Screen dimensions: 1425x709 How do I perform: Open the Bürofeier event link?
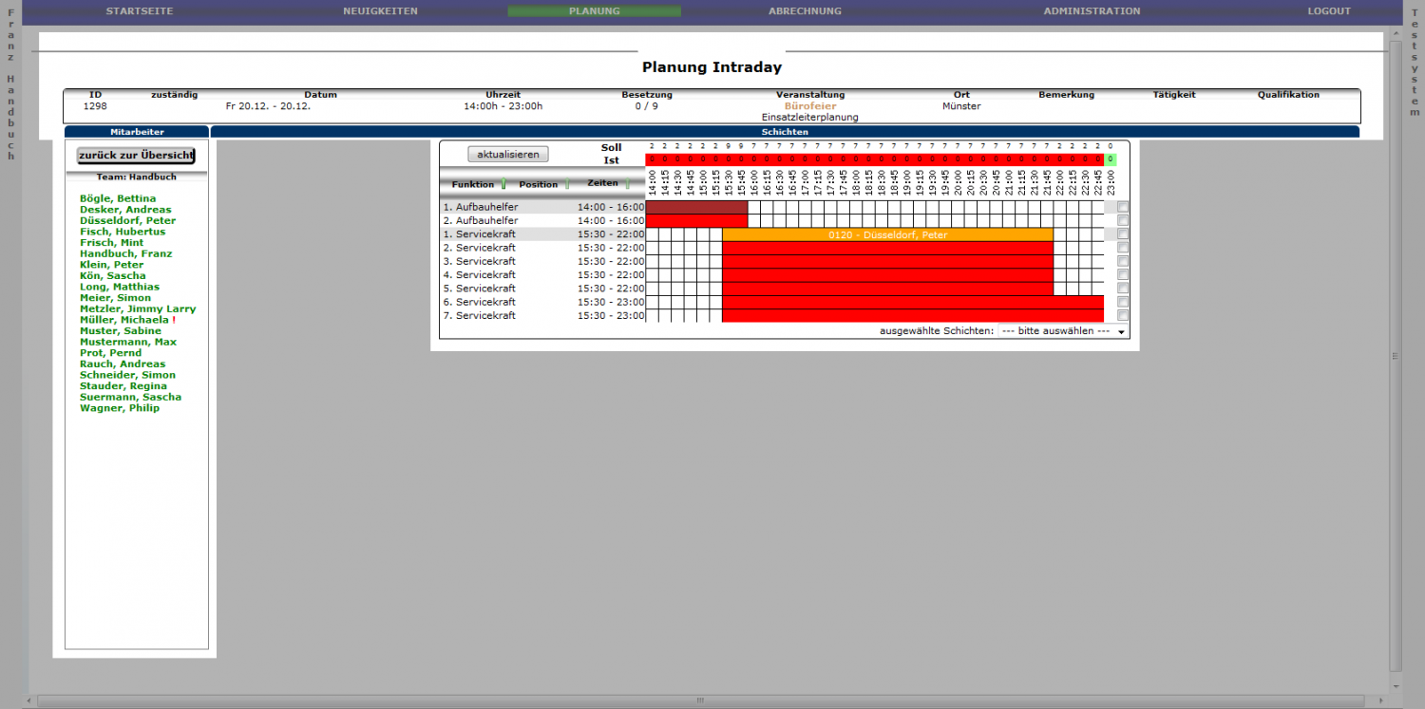tap(810, 106)
